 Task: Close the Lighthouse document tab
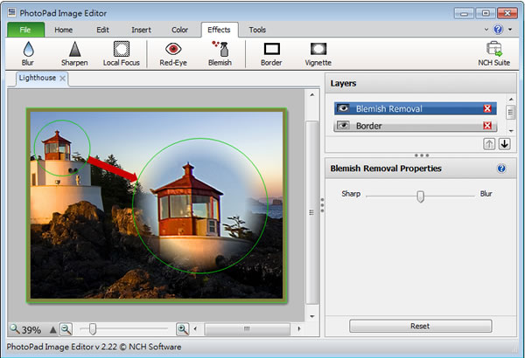[63, 79]
